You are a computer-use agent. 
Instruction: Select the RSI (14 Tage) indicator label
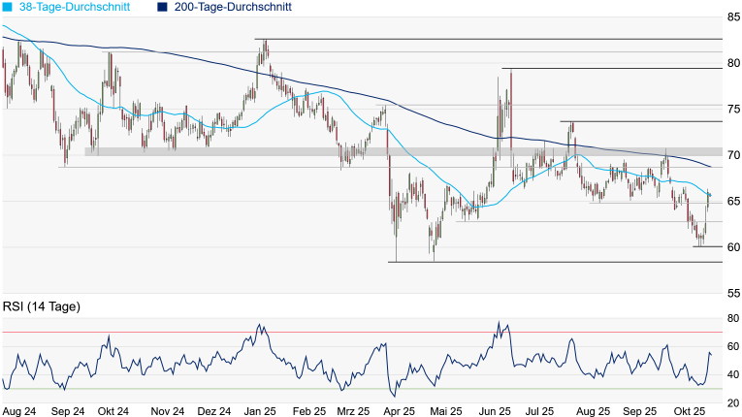tap(41, 307)
